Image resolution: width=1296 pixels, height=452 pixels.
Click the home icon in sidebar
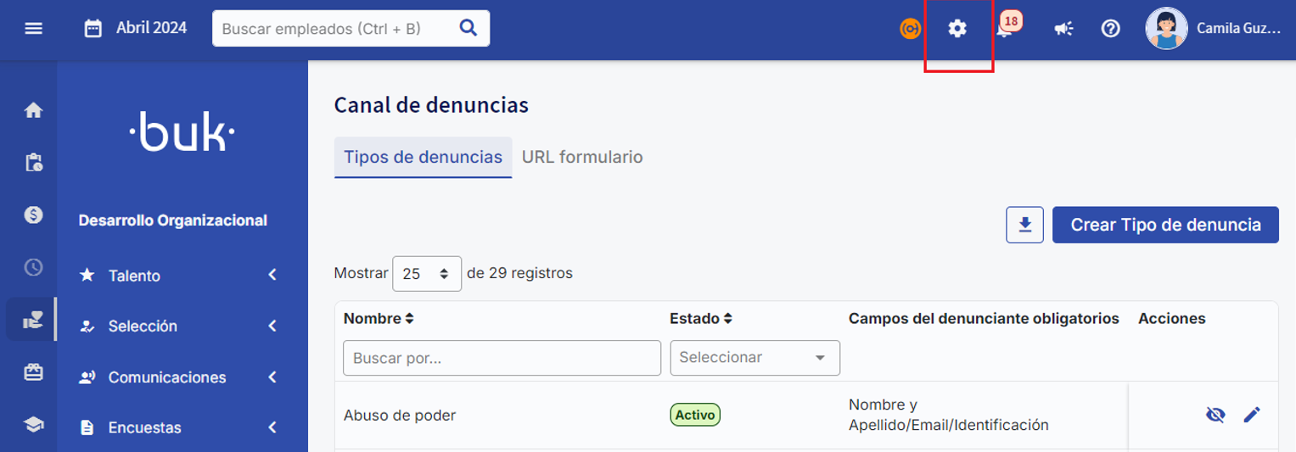[33, 110]
